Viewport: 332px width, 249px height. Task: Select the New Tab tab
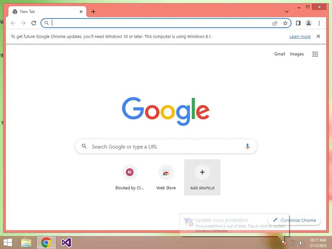click(47, 12)
